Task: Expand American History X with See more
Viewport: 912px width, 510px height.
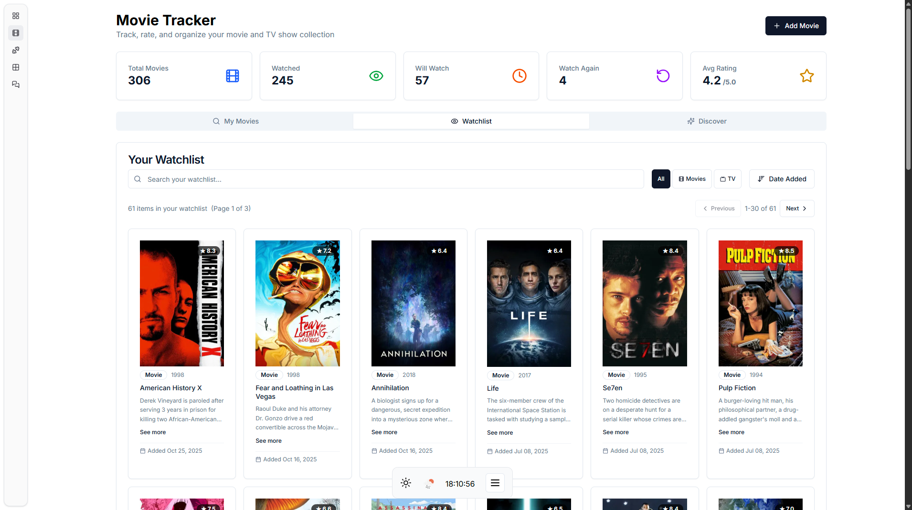Action: 152,432
